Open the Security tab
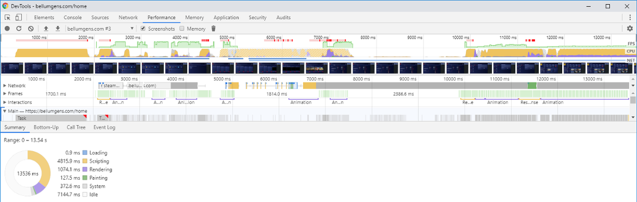 257,17
